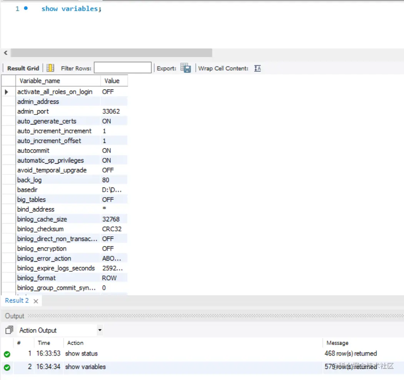Select the 'show variables' action entry

(85, 367)
